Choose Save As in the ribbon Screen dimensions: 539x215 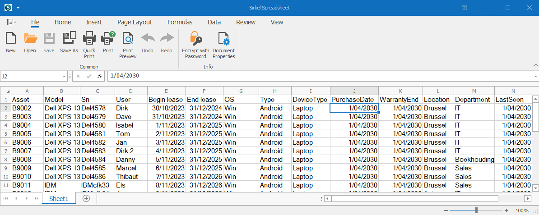(x=69, y=42)
